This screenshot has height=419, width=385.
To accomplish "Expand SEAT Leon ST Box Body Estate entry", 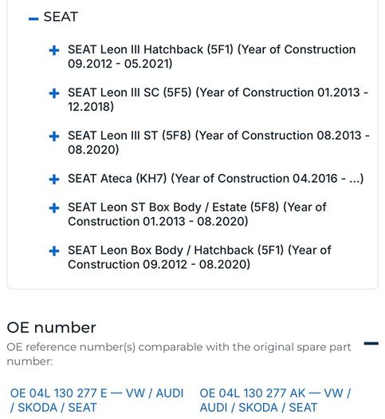I will (54, 208).
